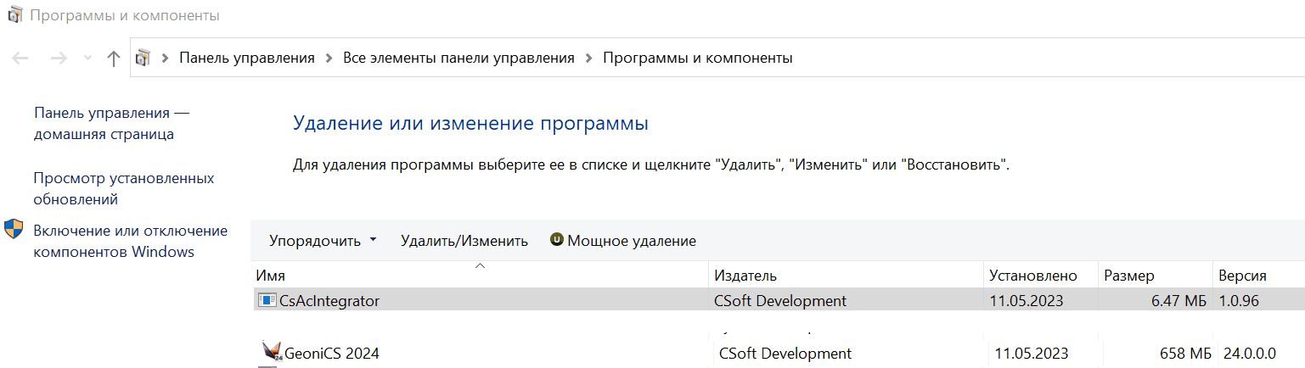This screenshot has width=1305, height=368.
Task: Open recent locations dropdown chevron
Action: click(87, 58)
